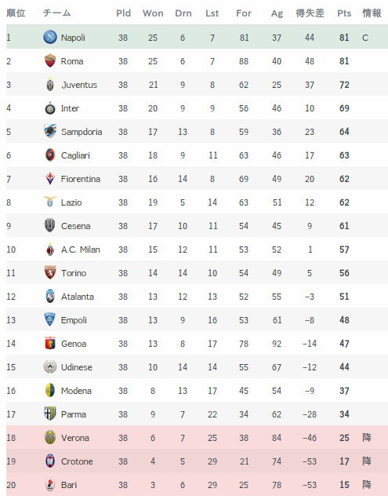
Task: Open the Sampdoria crest icon
Action: pos(50,132)
